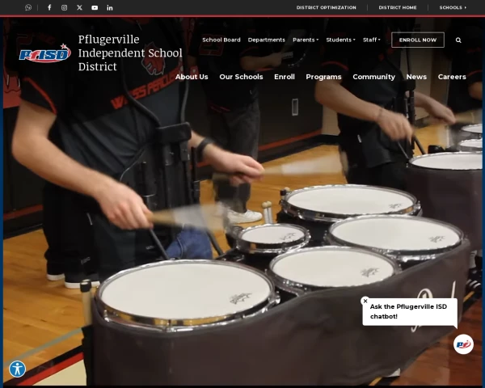Click the Ask the Pflugerville ISD chatbot message

point(410,311)
